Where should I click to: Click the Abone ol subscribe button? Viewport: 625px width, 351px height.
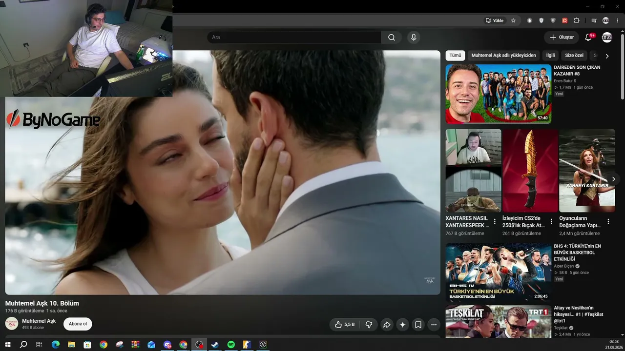point(78,324)
